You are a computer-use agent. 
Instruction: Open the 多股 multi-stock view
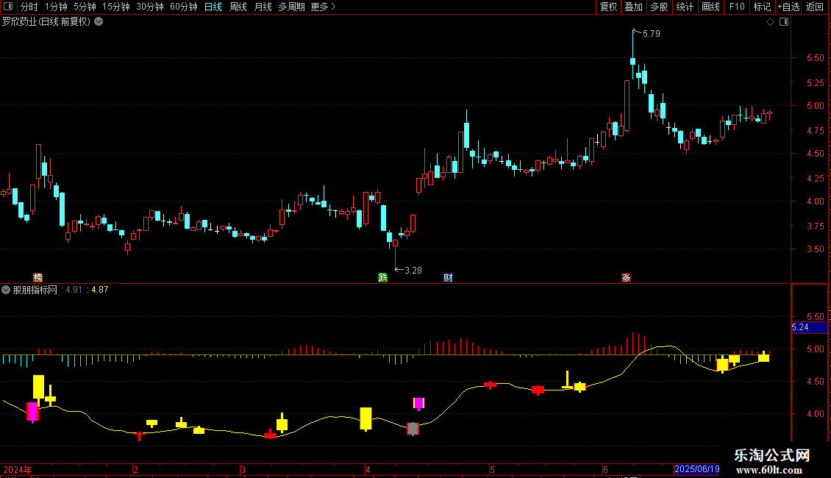659,7
